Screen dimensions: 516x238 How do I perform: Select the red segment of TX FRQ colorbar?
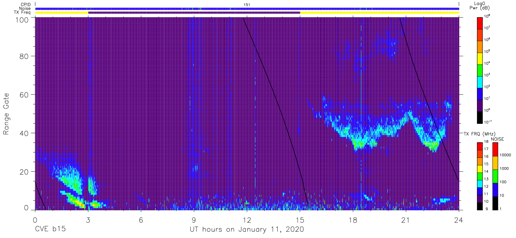point(480,146)
